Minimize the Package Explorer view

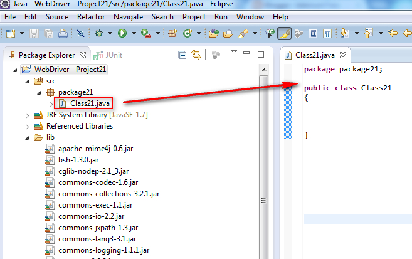point(246,53)
